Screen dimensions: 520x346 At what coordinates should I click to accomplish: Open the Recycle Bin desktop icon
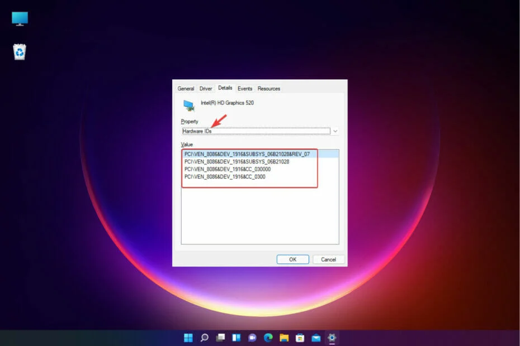(x=20, y=52)
